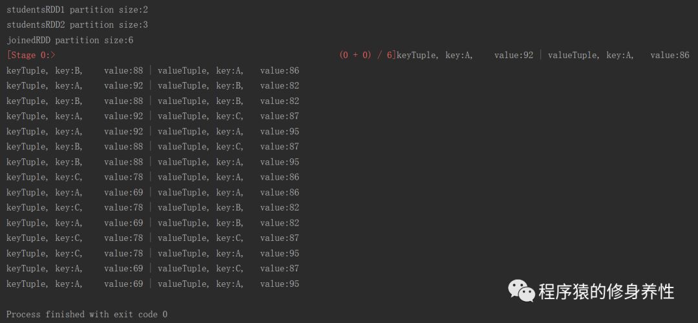
Task: Click line with key:B value:88 and key:B value:82
Action: pyautogui.click(x=153, y=101)
